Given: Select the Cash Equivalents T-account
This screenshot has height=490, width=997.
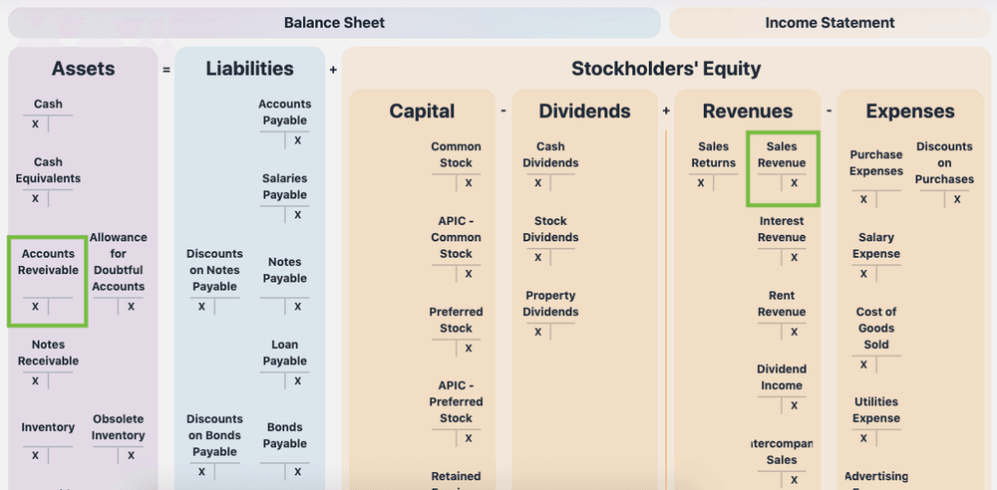Looking at the screenshot, I should pos(48,179).
